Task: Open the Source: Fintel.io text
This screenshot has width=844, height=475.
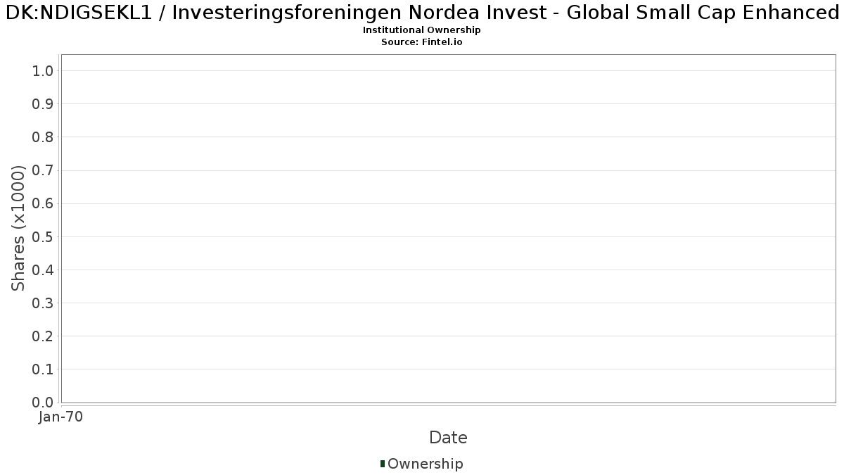Action: point(422,42)
